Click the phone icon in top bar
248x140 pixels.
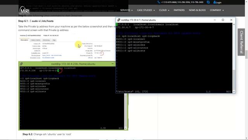click(159, 2)
